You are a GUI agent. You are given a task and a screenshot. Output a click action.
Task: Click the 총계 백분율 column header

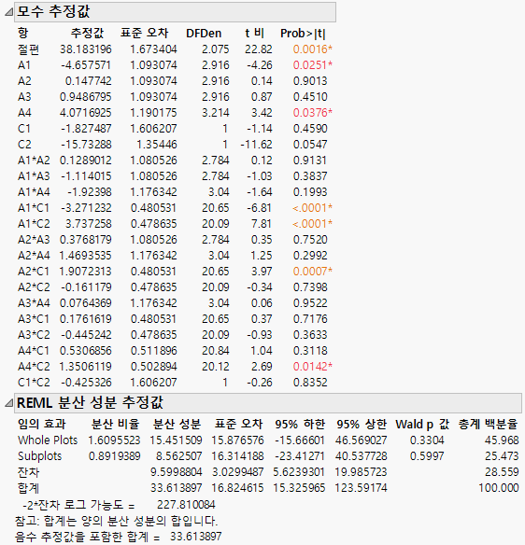coord(489,425)
